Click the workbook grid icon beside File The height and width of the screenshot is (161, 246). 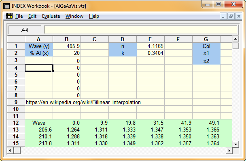9,16
